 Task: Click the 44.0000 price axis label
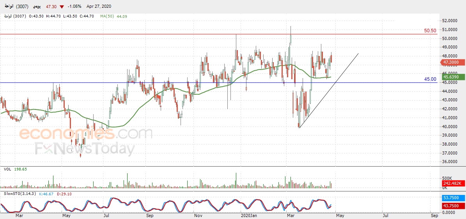click(x=449, y=91)
